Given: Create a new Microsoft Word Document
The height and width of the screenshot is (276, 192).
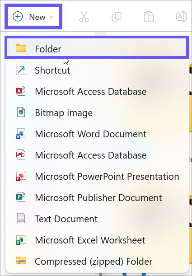Looking at the screenshot, I should pos(97,134).
